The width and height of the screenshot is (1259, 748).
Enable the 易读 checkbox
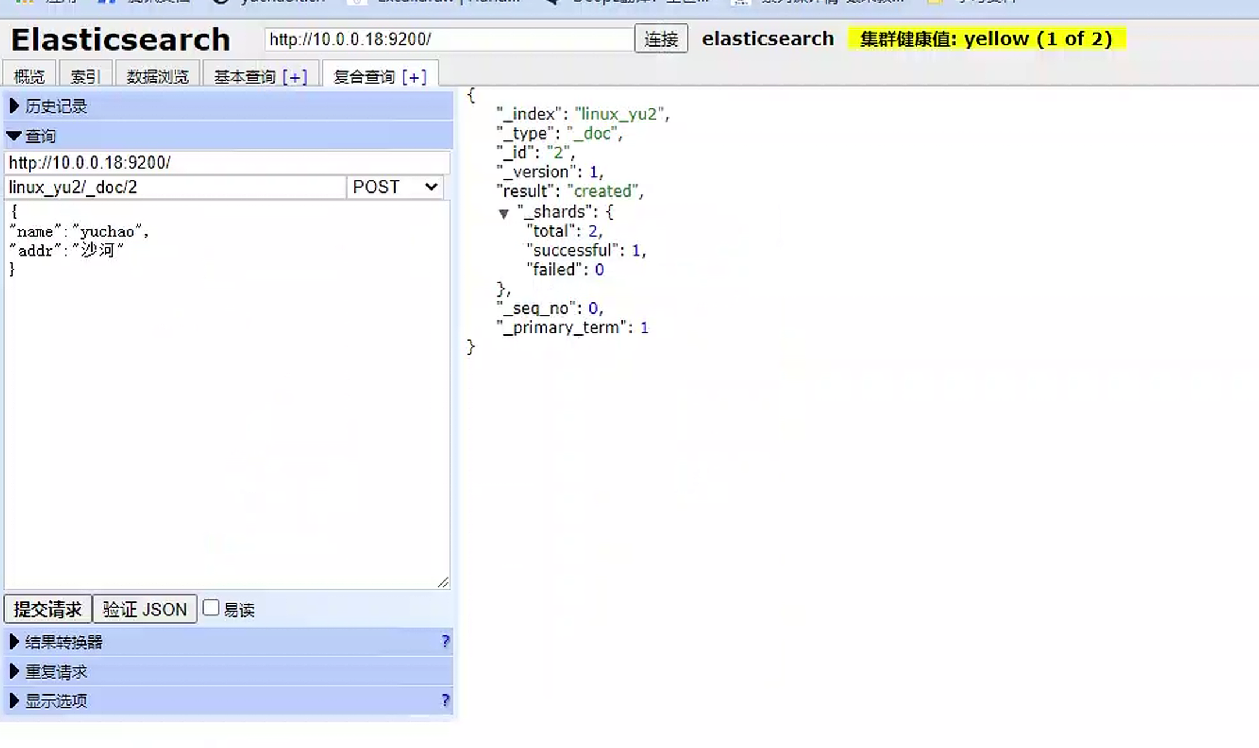coord(211,607)
